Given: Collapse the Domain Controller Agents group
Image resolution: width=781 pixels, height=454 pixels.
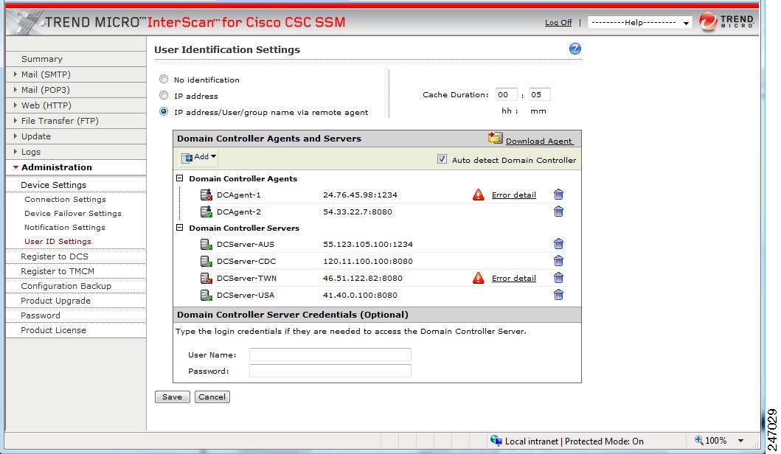Looking at the screenshot, I should coord(180,178).
